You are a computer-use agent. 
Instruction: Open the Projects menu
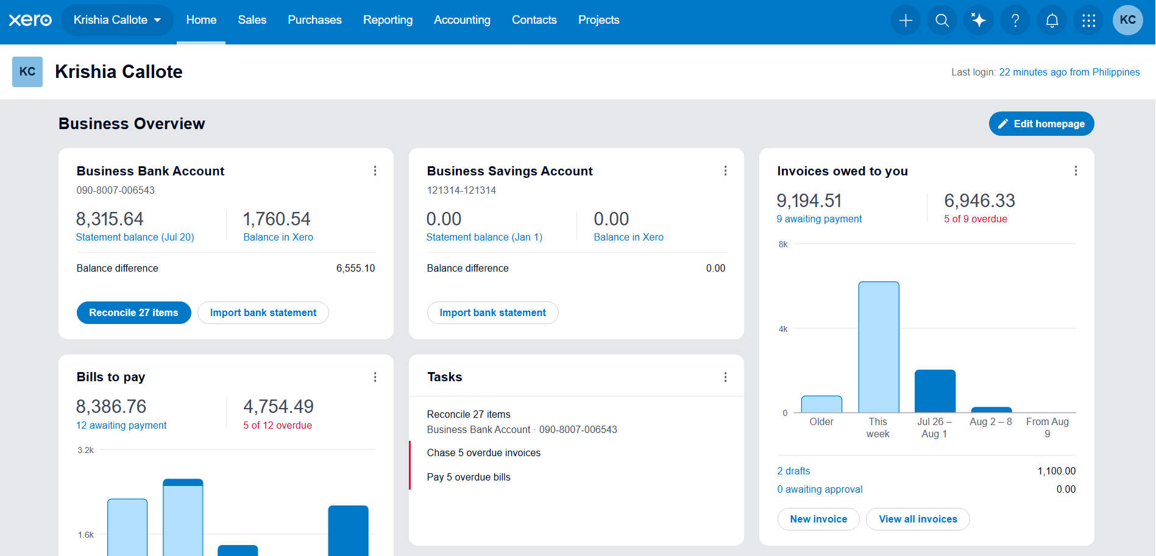tap(598, 20)
